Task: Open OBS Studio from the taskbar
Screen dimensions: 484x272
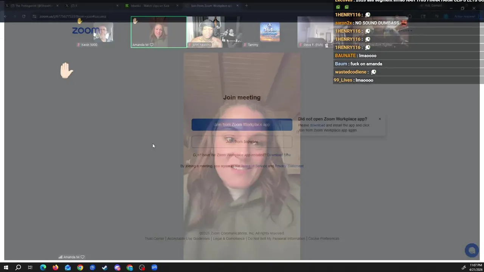Action: pos(142,267)
